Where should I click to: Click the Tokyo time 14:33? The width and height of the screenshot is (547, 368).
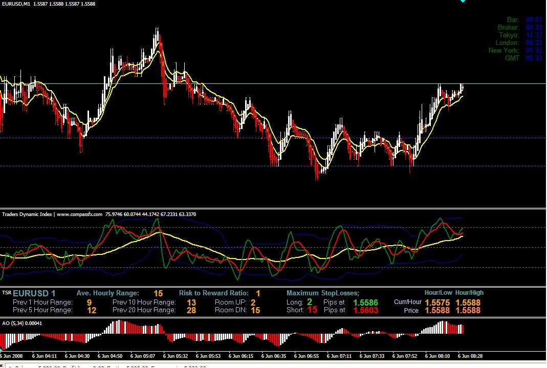point(534,35)
